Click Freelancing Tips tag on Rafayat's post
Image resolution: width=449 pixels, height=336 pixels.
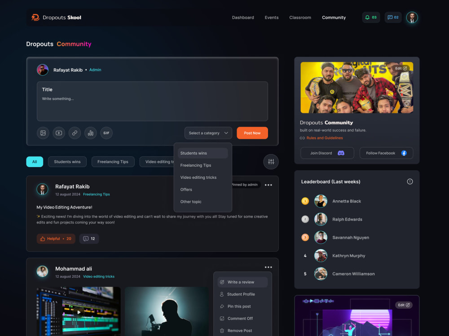97,194
